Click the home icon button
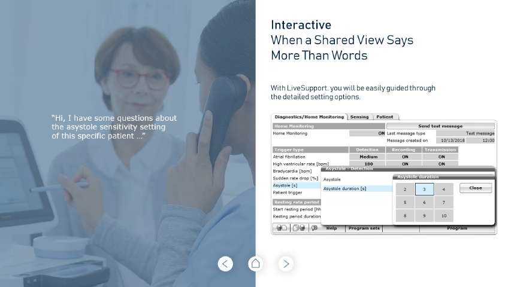Screen dimensions: 511x287 point(256,263)
